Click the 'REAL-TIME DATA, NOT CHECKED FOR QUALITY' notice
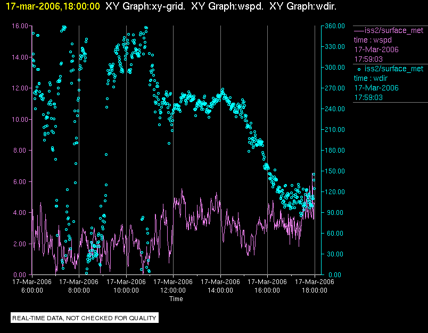Screen dimensions: 428x333 (84, 318)
